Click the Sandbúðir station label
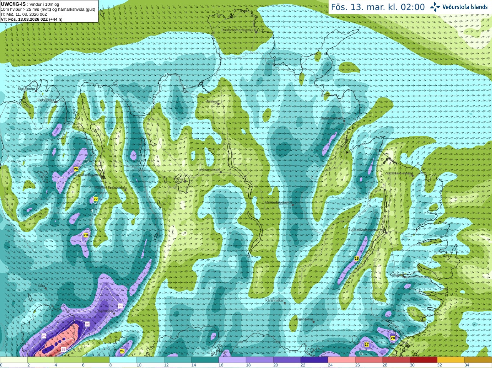This screenshot has width=492, height=368. [x=105, y=311]
